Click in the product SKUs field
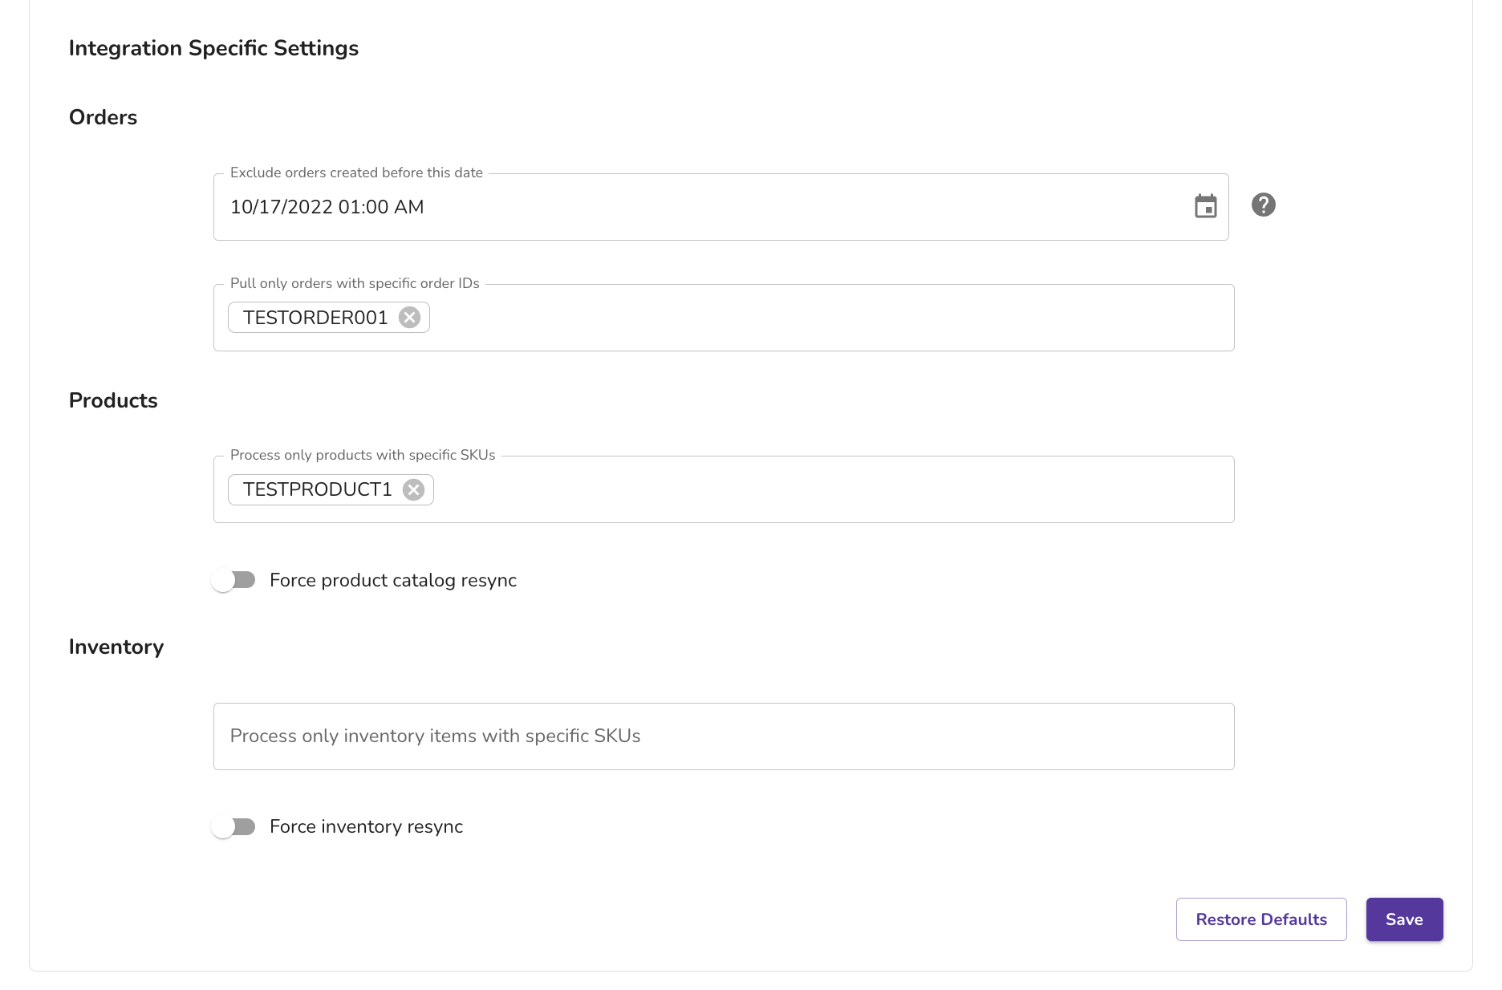 (x=724, y=489)
